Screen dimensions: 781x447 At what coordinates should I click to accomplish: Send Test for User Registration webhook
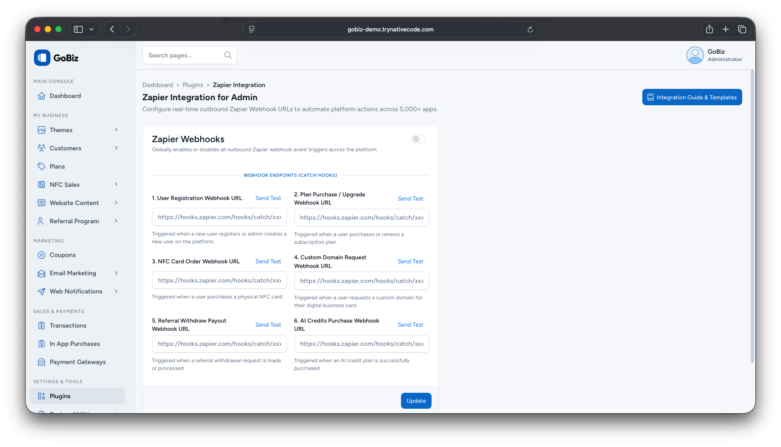pyautogui.click(x=268, y=198)
